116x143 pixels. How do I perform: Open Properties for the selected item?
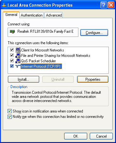pyautogui.click(x=93, y=79)
